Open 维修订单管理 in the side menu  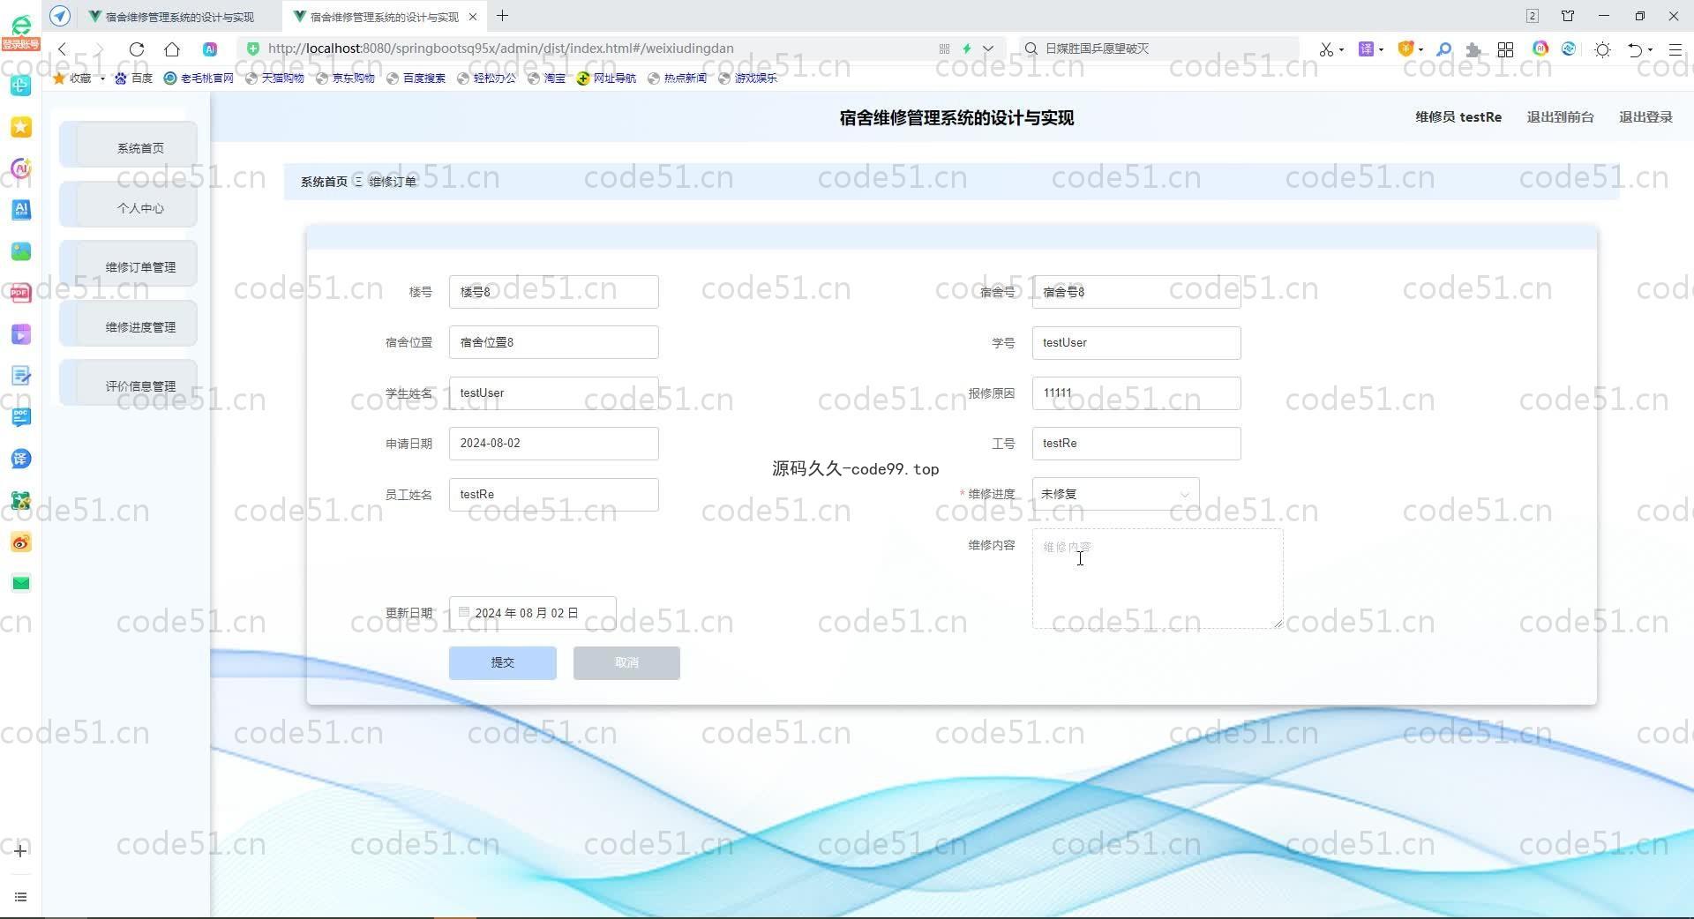[140, 267]
